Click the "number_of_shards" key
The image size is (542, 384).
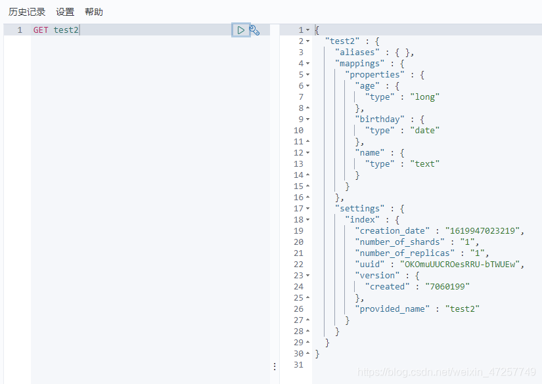pyautogui.click(x=399, y=242)
